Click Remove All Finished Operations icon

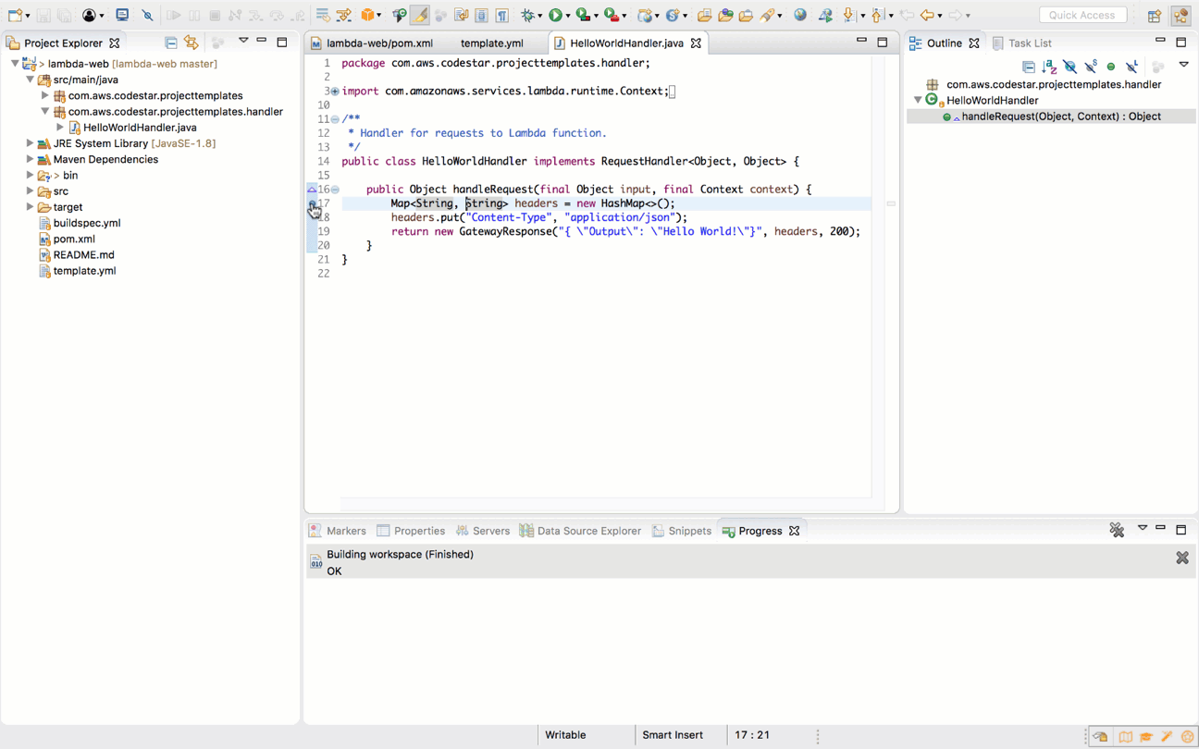point(1117,530)
